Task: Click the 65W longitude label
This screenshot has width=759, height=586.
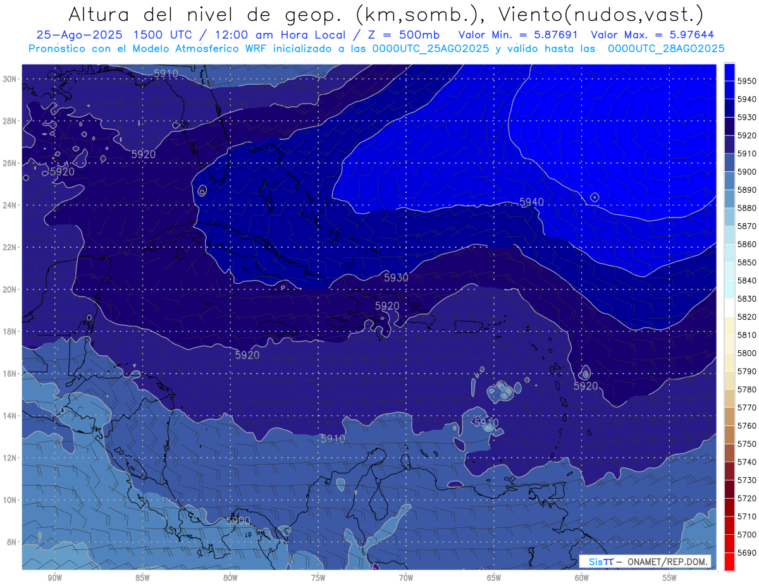Action: pyautogui.click(x=494, y=578)
